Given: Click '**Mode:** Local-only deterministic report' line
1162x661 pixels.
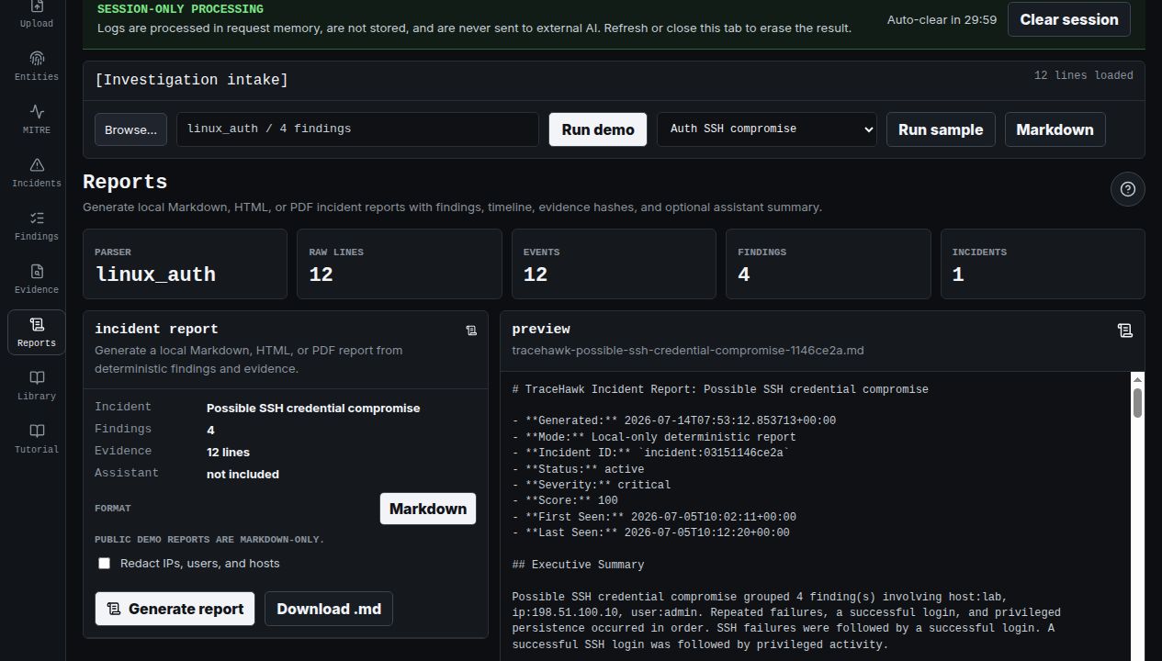Looking at the screenshot, I should (654, 437).
